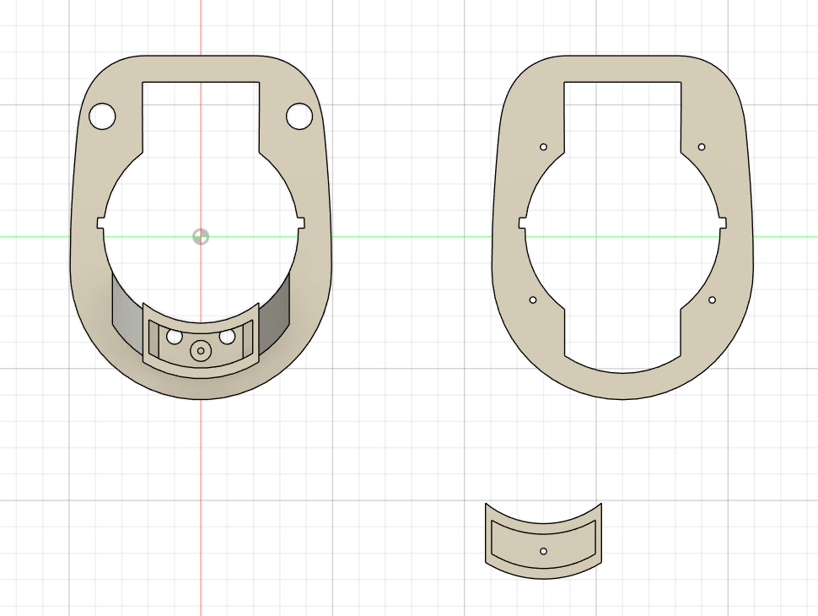Select the left notch of left plate's circular opening
The height and width of the screenshot is (616, 818).
(x=100, y=223)
